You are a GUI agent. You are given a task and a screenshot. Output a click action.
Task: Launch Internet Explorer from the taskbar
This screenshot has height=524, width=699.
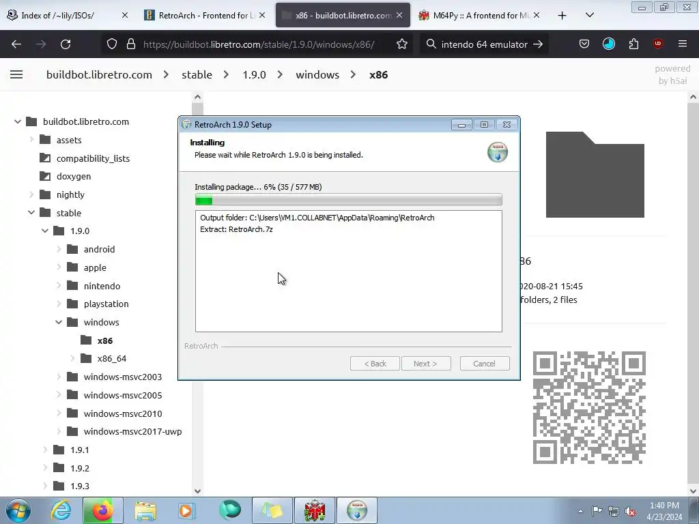click(61, 510)
